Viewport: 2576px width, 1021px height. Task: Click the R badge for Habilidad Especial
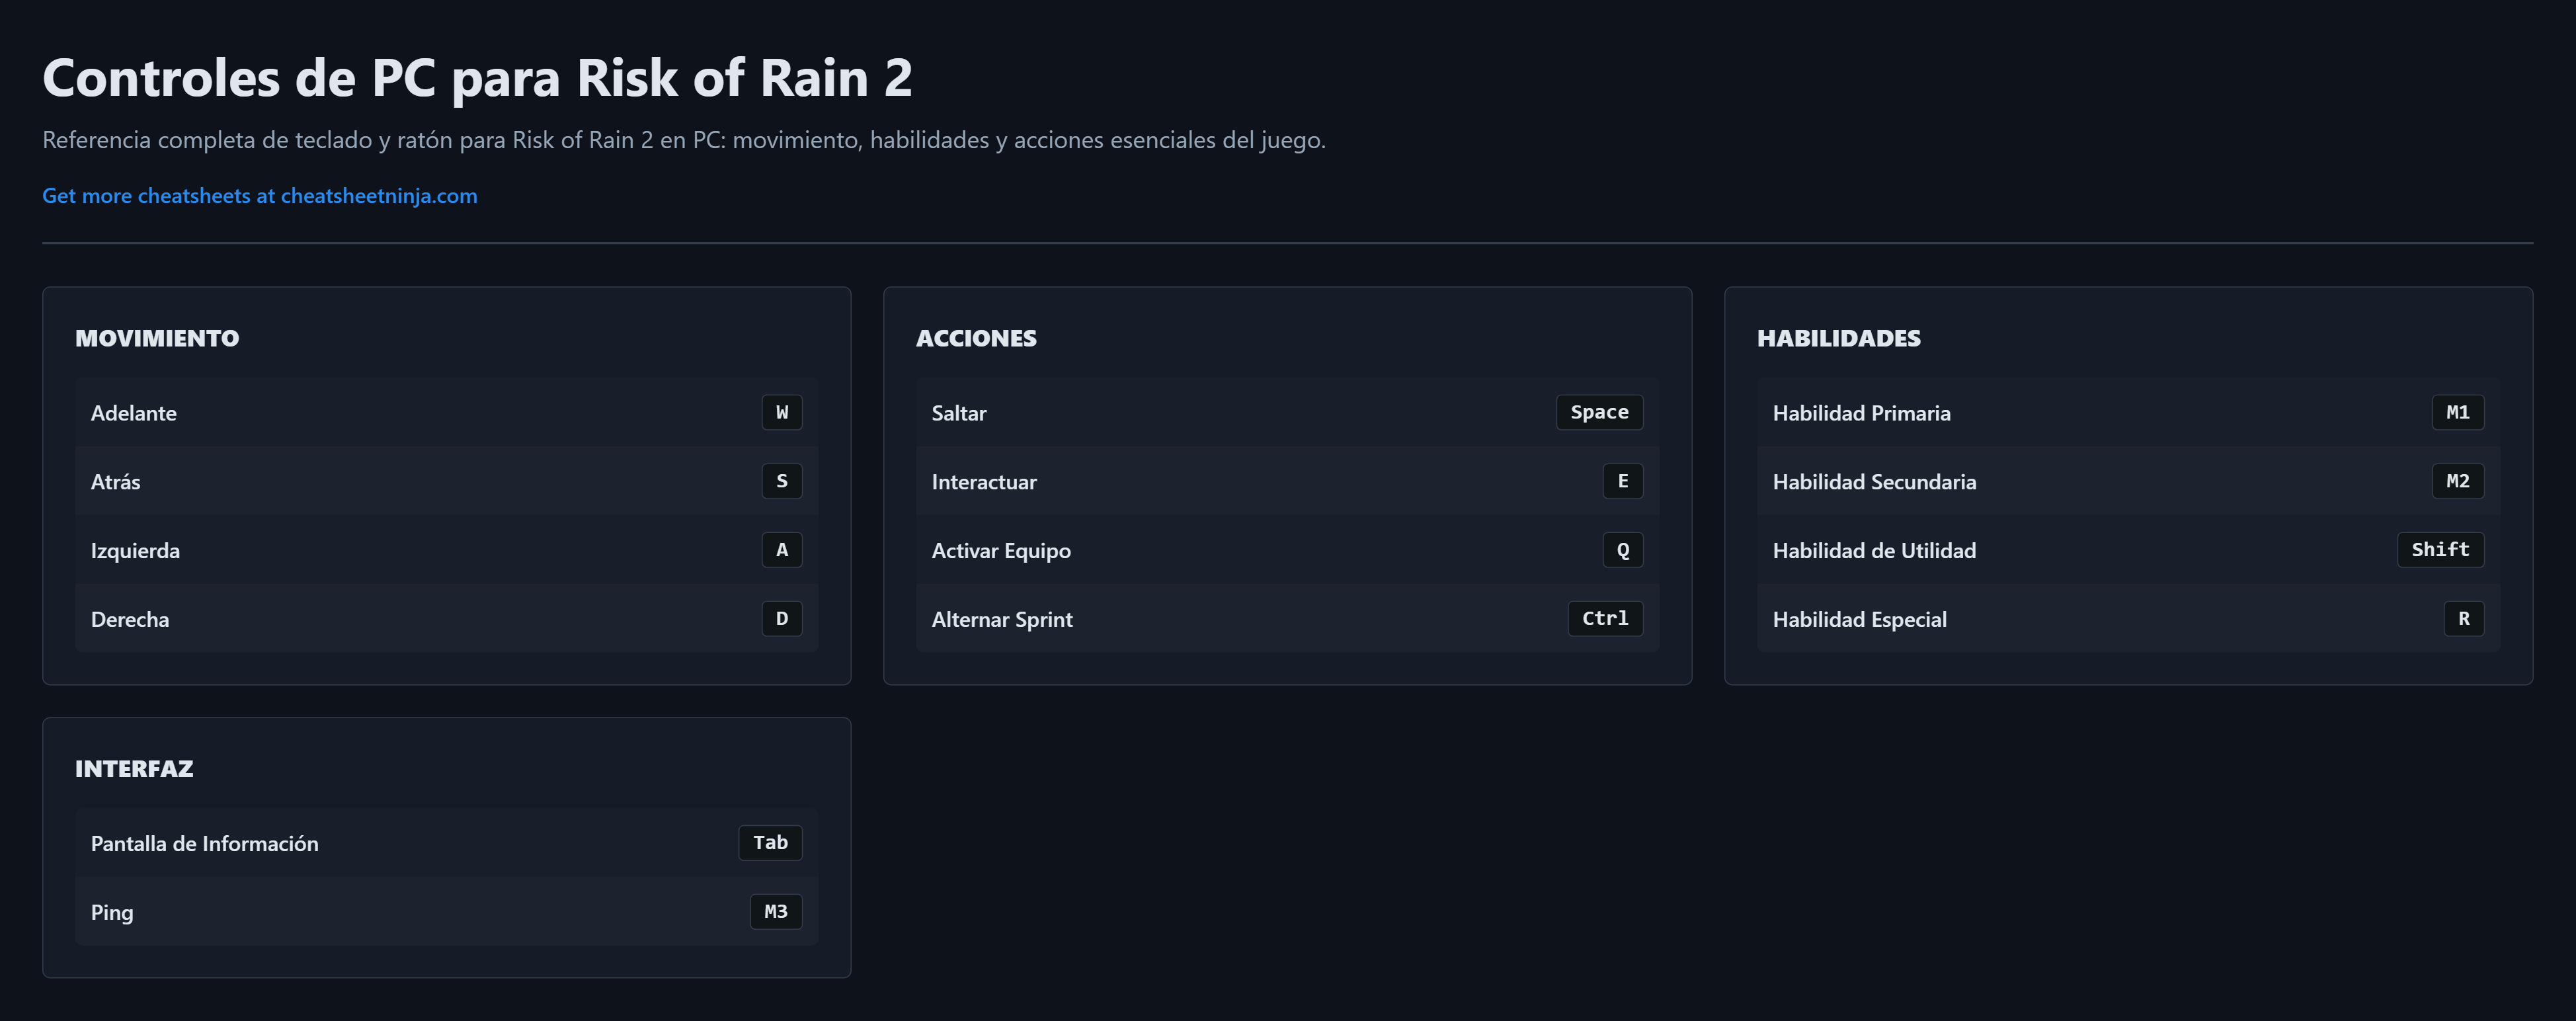2463,619
